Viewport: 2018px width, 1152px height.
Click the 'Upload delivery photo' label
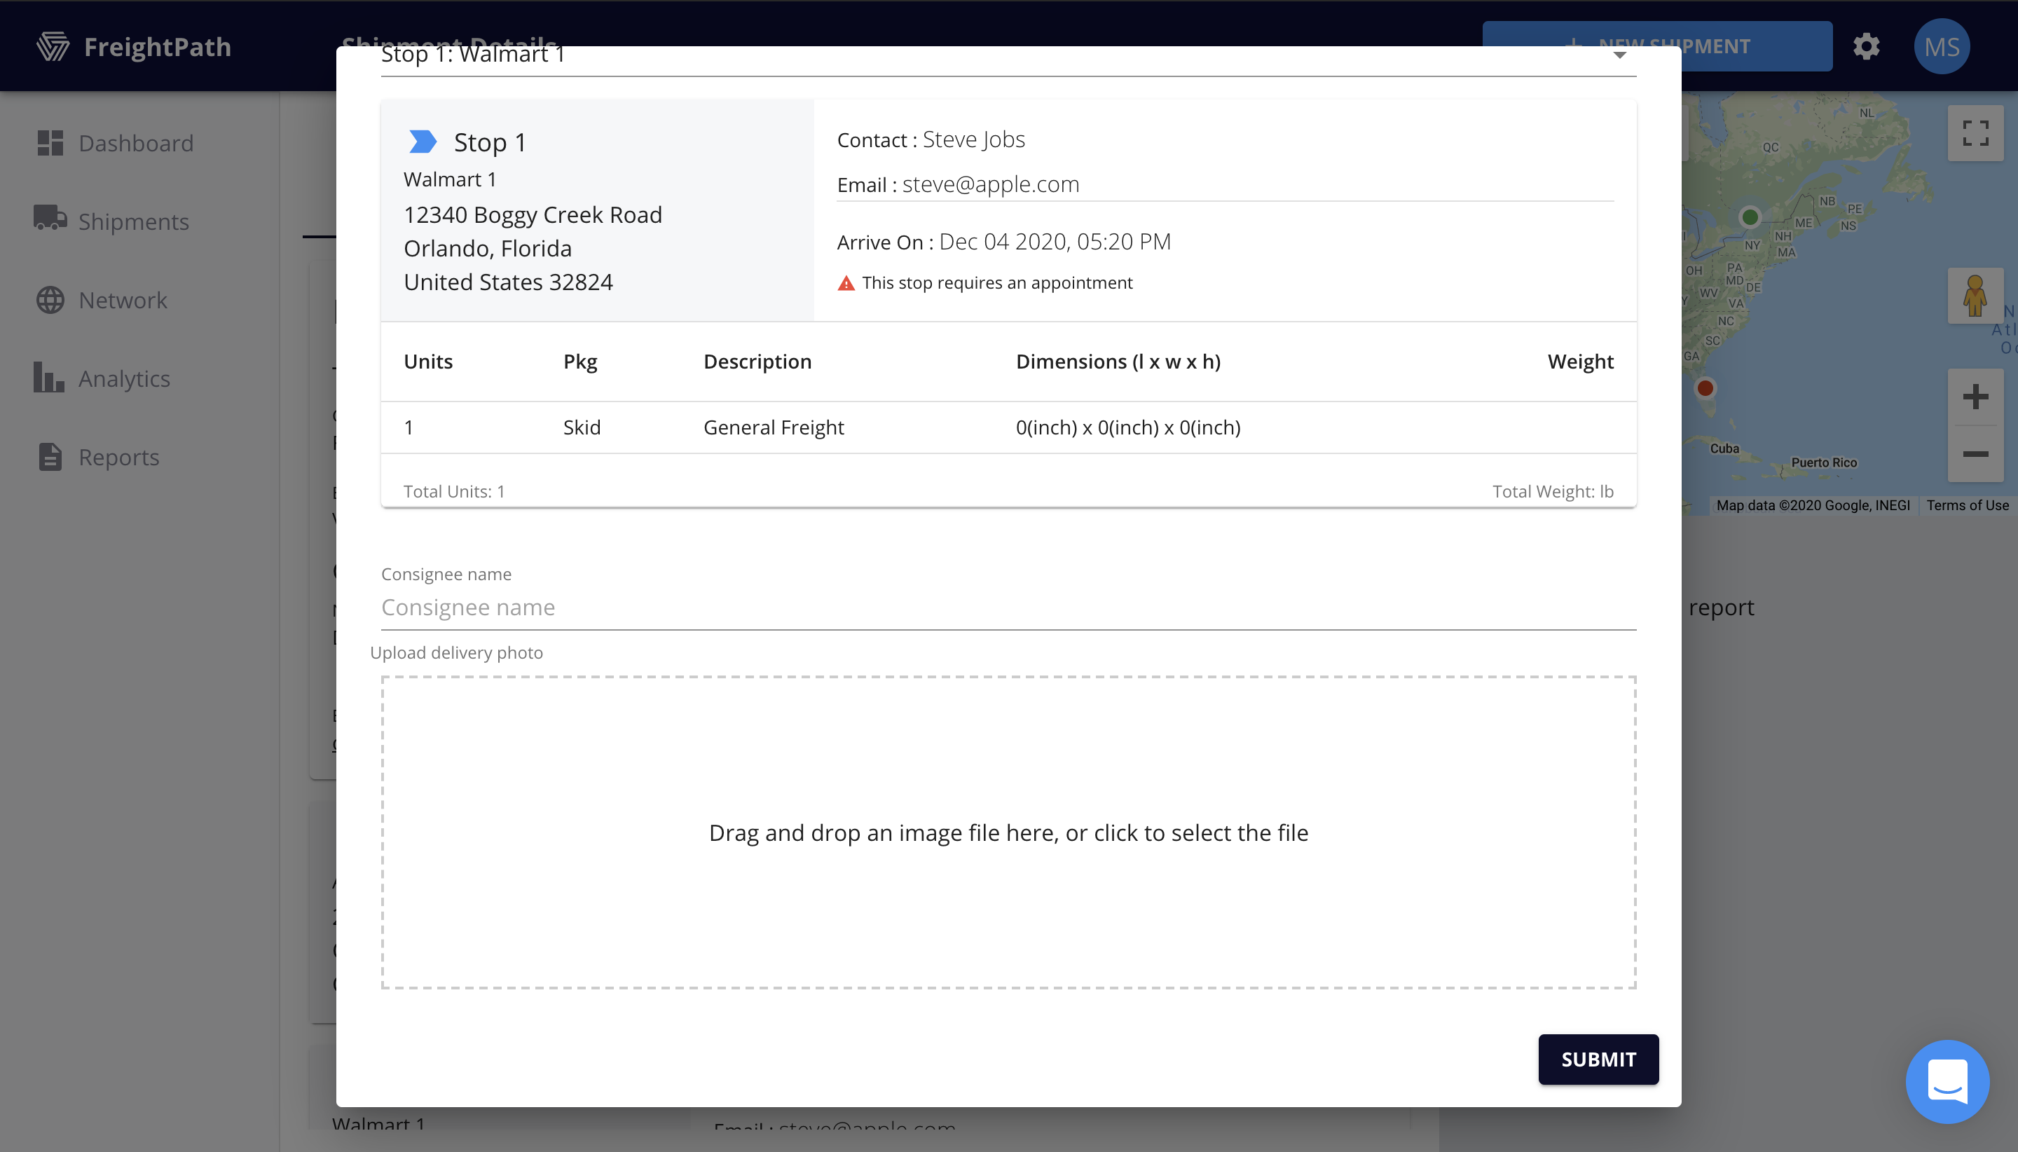(456, 653)
